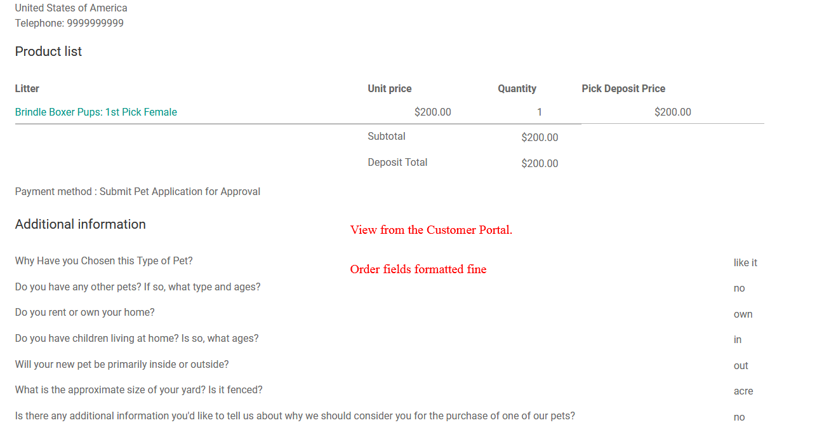
Task: Click the 'like it' answer
Action: pos(745,262)
